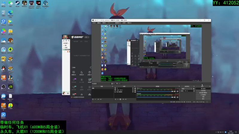
Task: Toggle the lock on the display capture source
Action: (135, 92)
